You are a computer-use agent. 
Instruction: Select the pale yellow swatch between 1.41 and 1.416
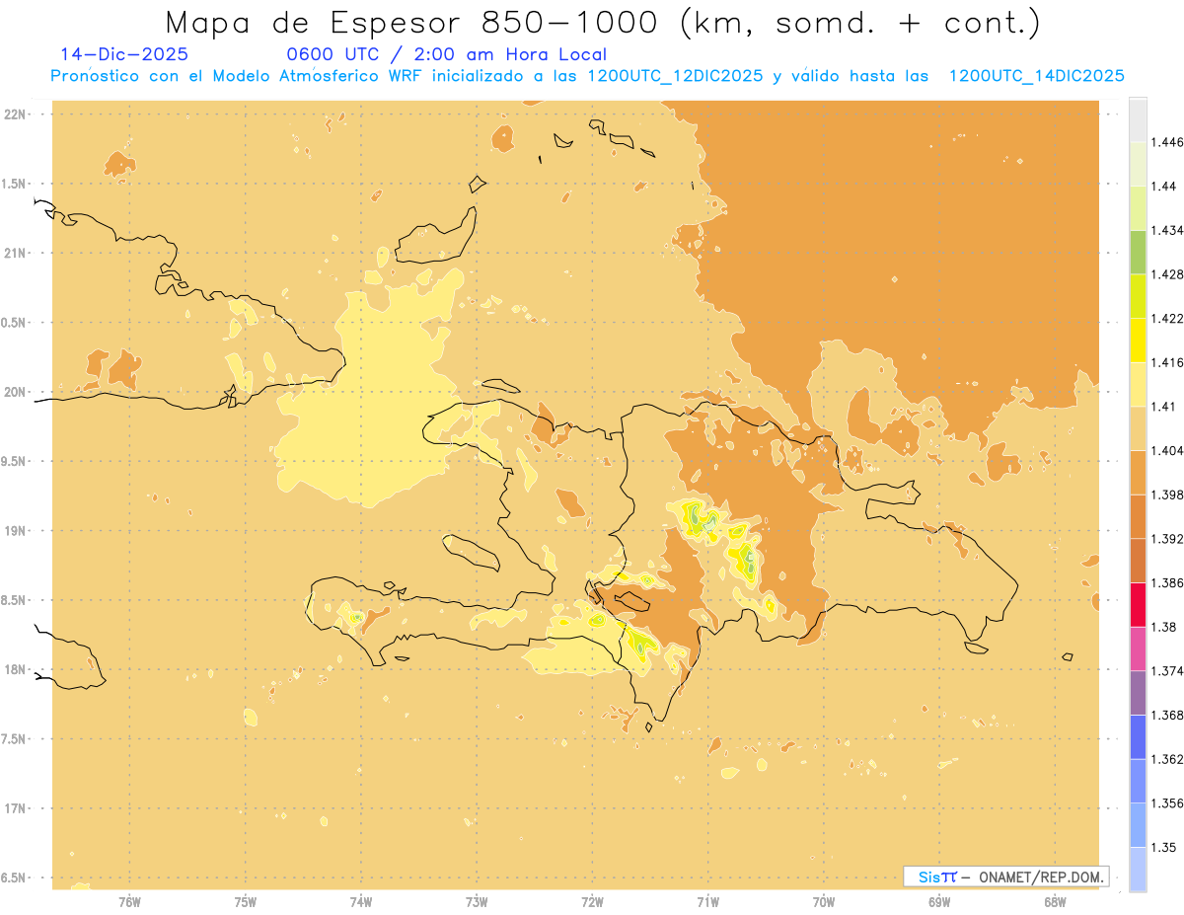(1138, 384)
